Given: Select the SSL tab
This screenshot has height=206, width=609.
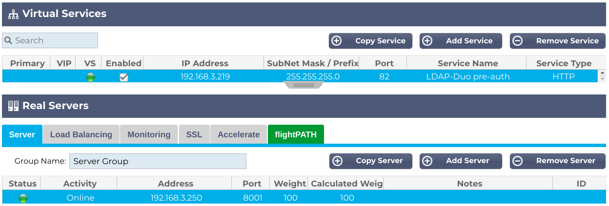Looking at the screenshot, I should point(194,134).
